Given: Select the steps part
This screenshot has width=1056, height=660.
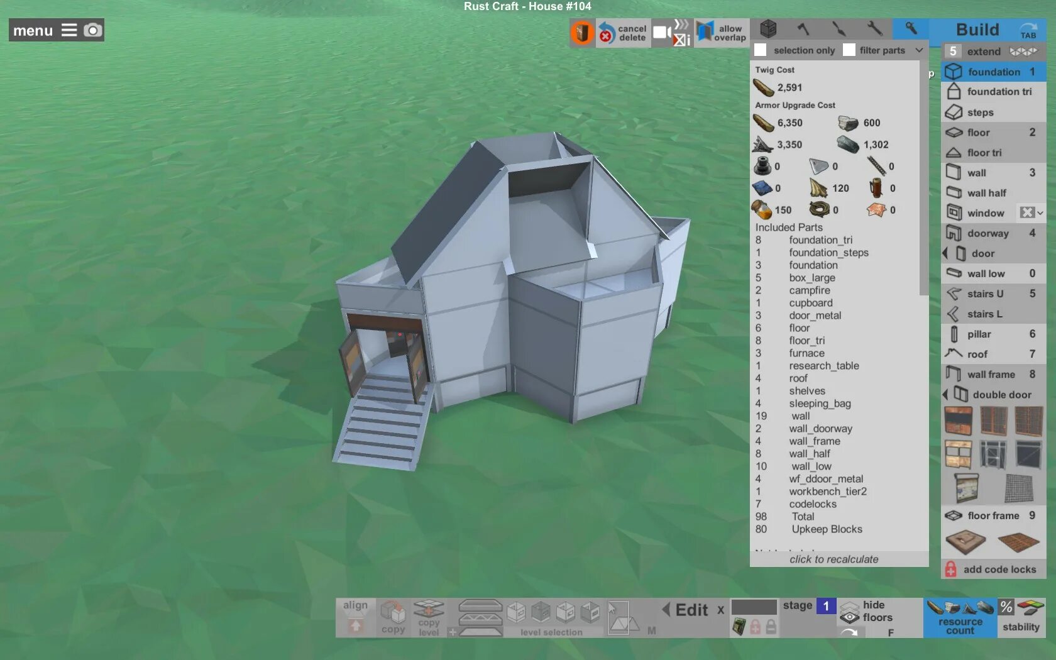Looking at the screenshot, I should click(x=994, y=113).
